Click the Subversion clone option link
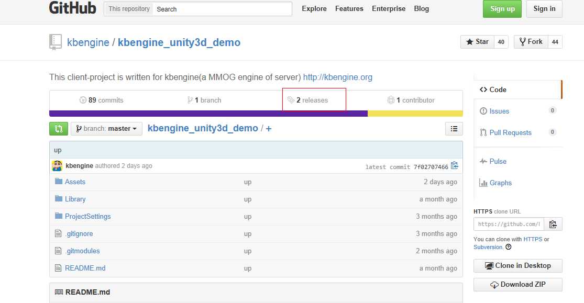The image size is (584, 303). click(x=488, y=247)
